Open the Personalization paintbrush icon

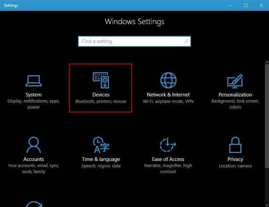[235, 81]
